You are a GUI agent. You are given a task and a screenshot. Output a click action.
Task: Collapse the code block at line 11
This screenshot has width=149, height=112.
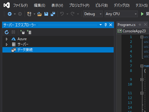click(x=142, y=93)
